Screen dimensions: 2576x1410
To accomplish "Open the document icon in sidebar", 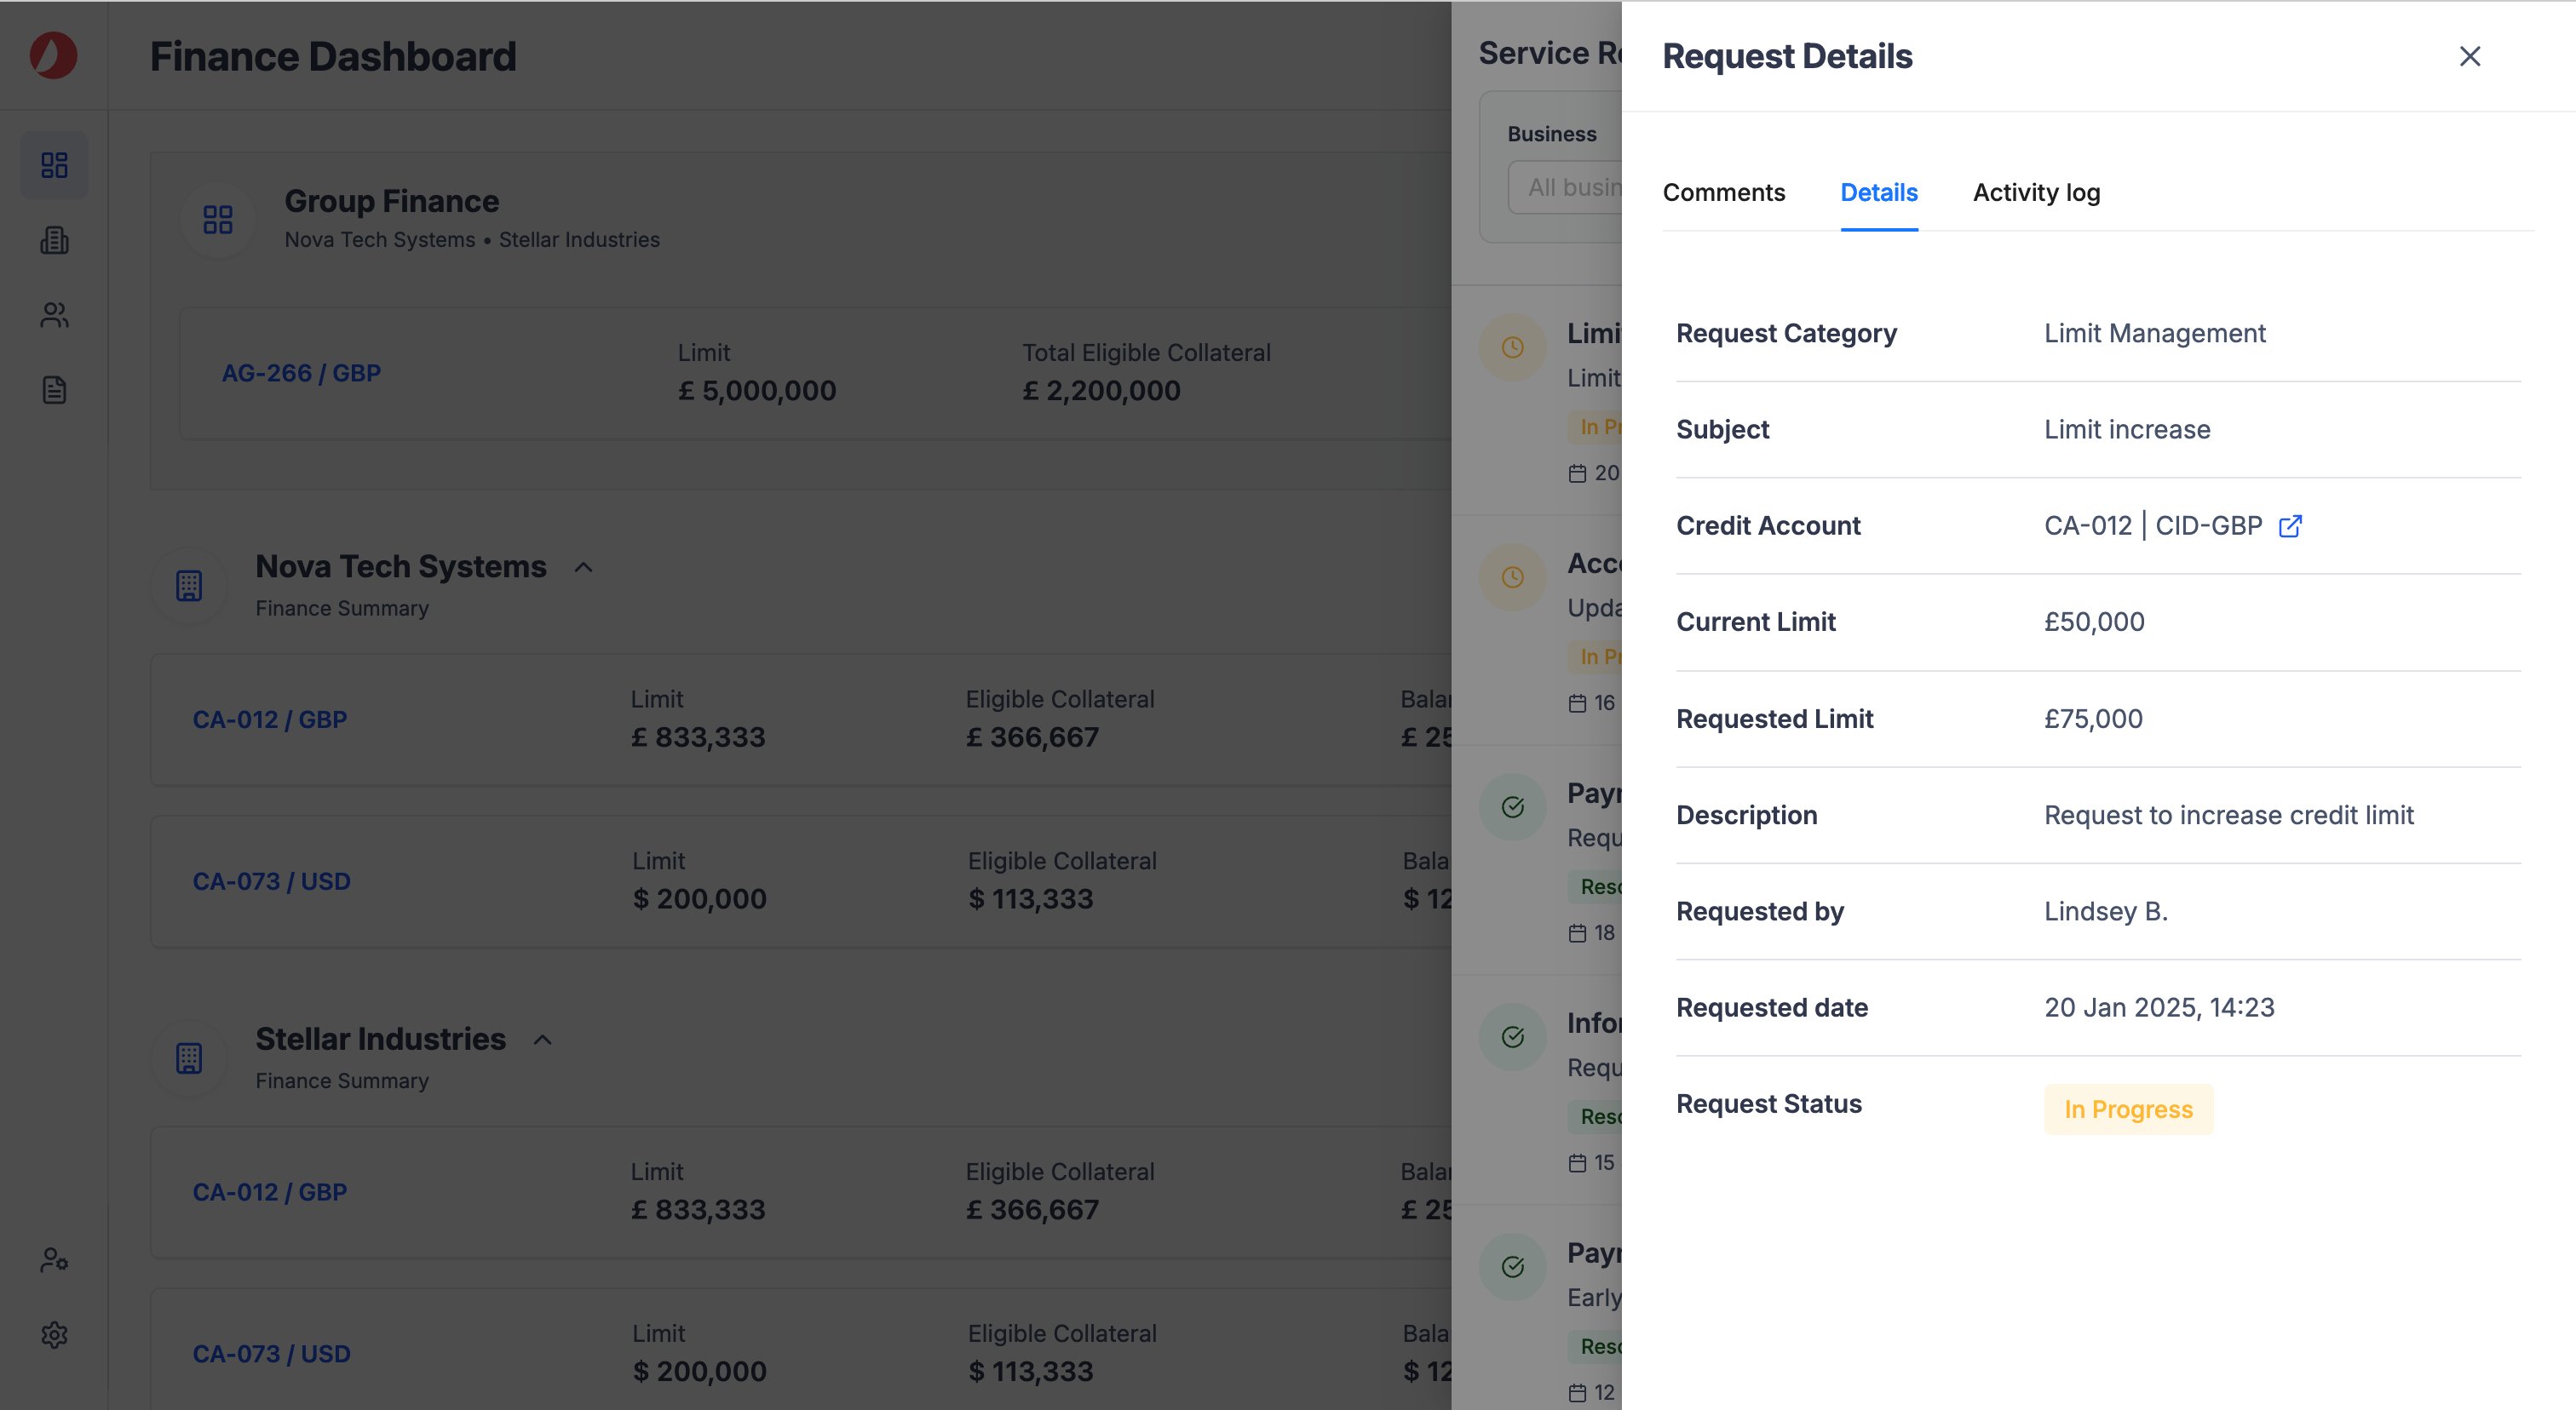I will point(54,390).
